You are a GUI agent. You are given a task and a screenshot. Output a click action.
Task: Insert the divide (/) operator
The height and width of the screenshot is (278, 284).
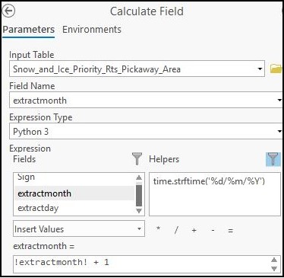point(176,230)
